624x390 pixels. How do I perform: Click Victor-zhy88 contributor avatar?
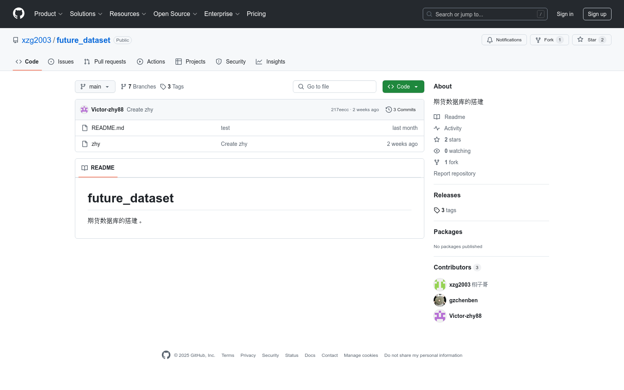coord(440,316)
